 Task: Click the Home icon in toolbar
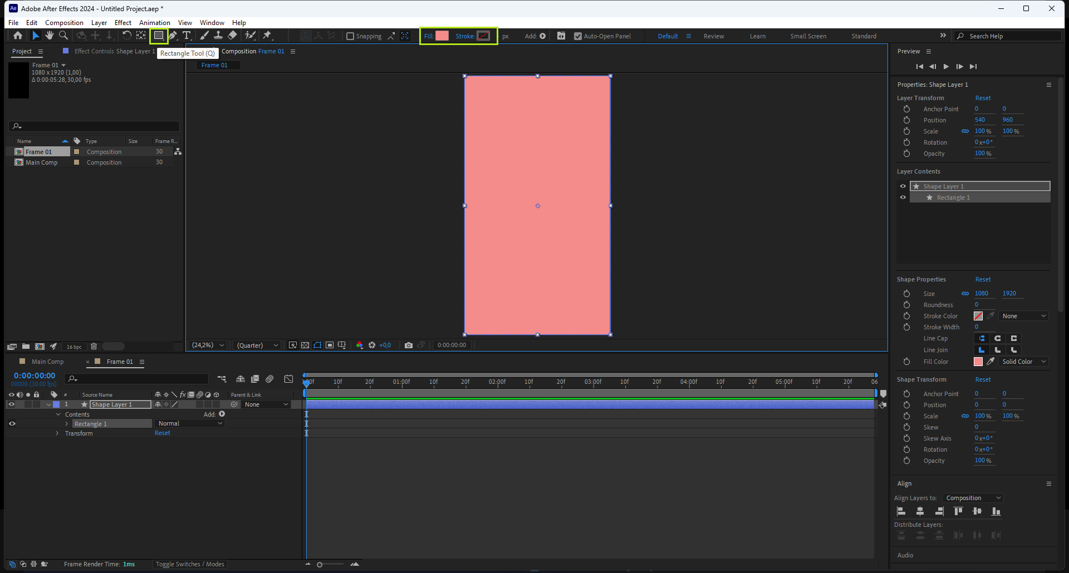point(18,36)
